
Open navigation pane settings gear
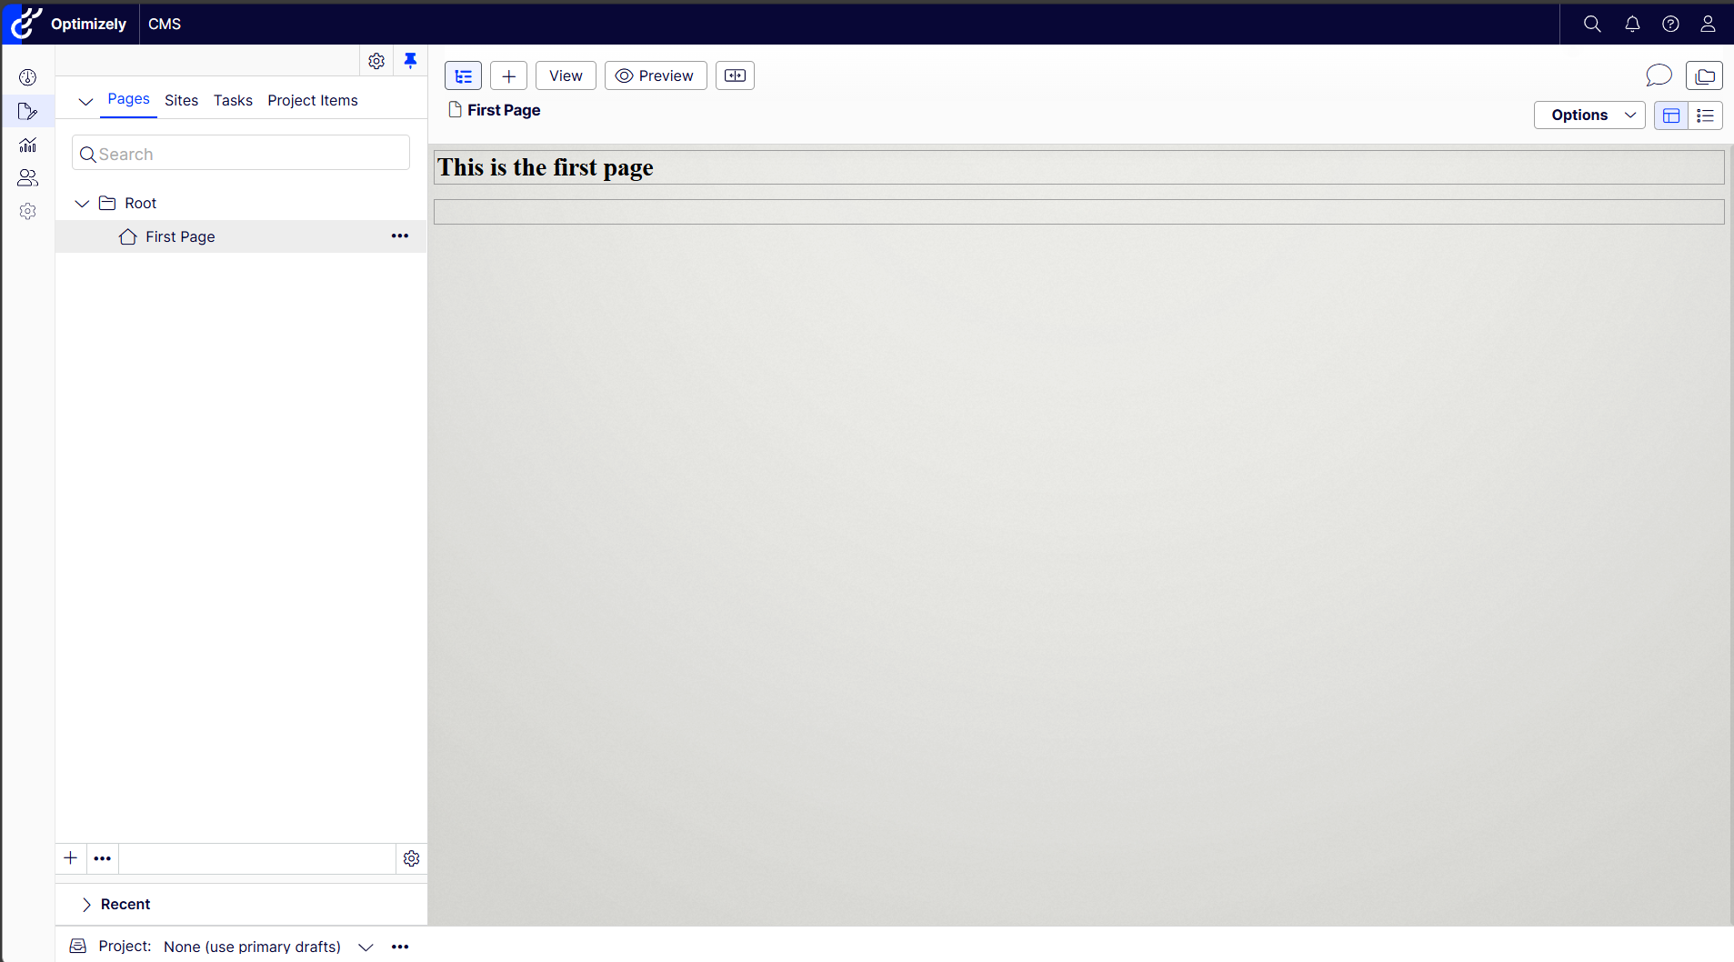pyautogui.click(x=376, y=61)
